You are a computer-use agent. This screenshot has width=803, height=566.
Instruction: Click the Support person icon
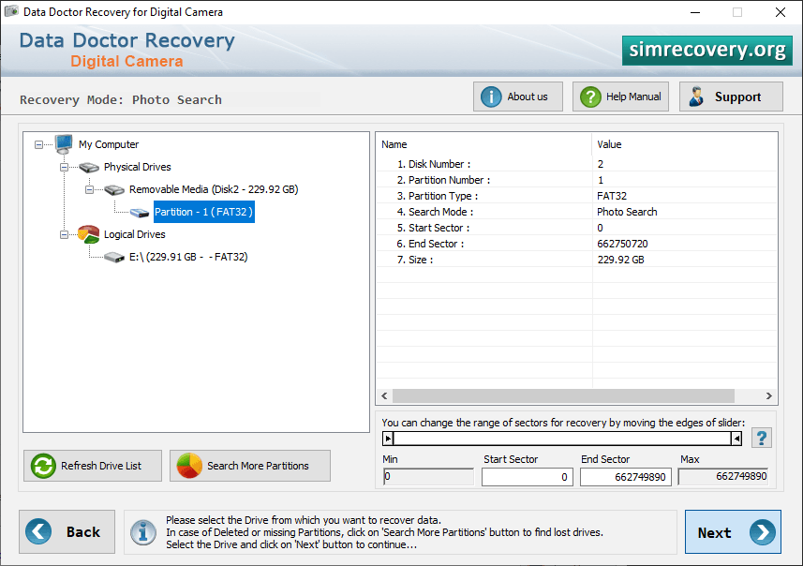point(696,97)
